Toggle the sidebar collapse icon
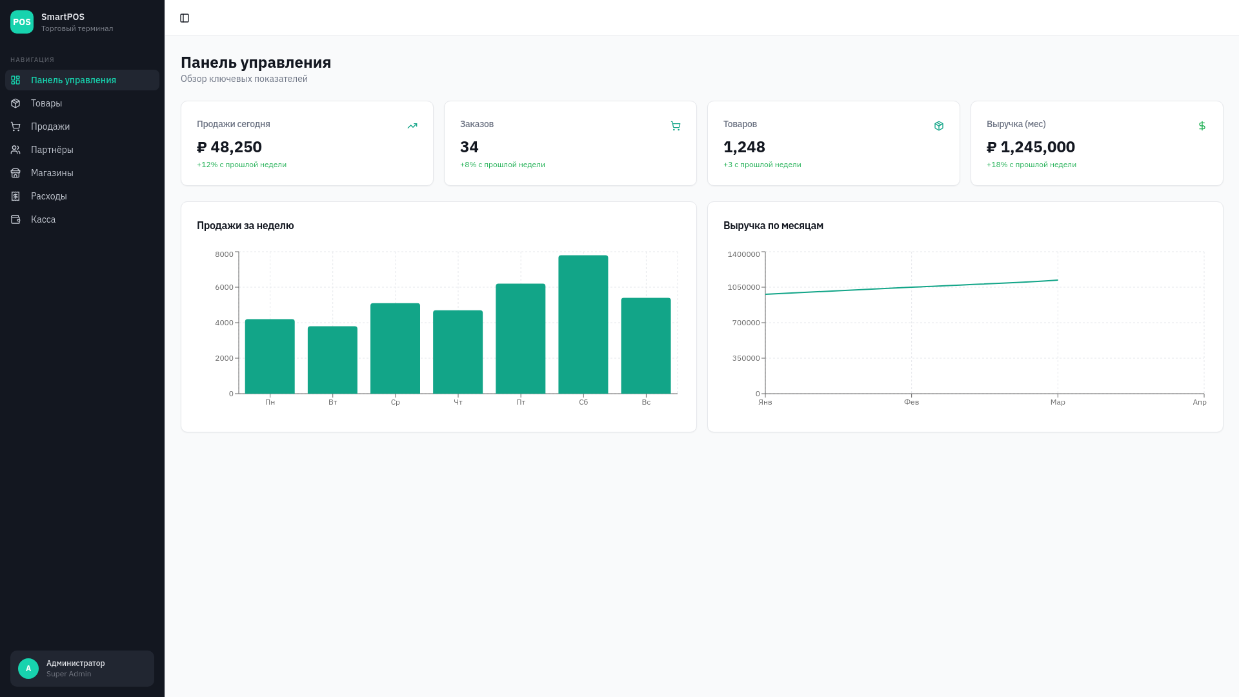 tap(185, 18)
